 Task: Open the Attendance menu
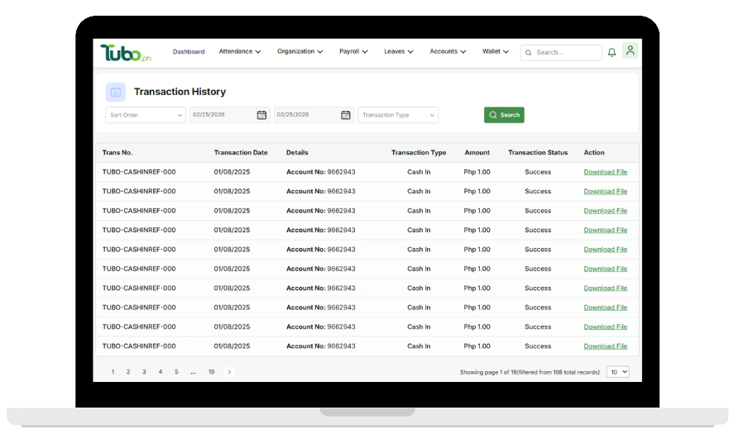[x=240, y=51]
